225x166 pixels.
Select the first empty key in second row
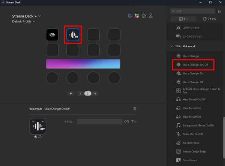[52, 50]
